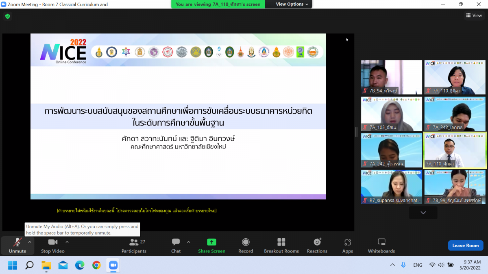The image size is (488, 274).
Task: Toggle Stop Video camera button
Action: 53,246
